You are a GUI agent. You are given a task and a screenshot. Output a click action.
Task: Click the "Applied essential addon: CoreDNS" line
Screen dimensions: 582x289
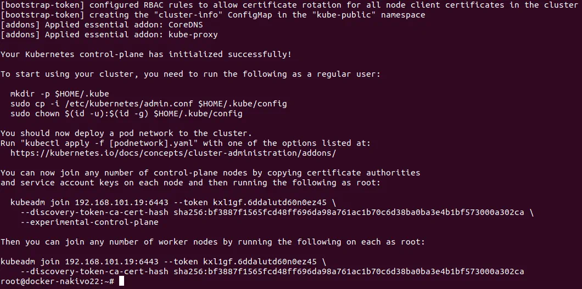109,25
